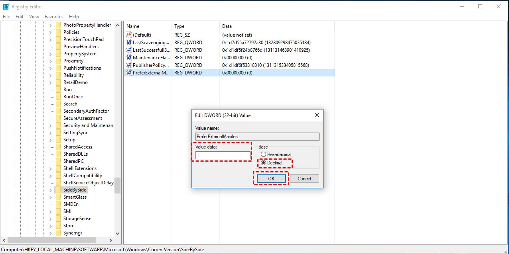
Task: Select the Hexadecimal base radio button
Action: [263, 154]
